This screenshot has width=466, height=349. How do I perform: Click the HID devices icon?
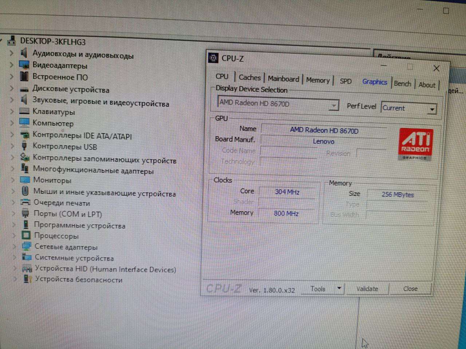27,269
